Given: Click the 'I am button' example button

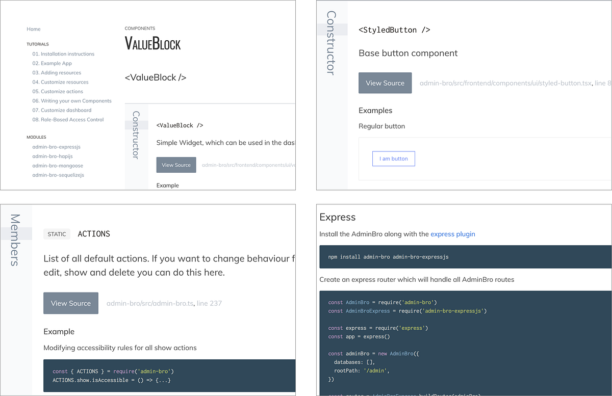Looking at the screenshot, I should (x=393, y=159).
